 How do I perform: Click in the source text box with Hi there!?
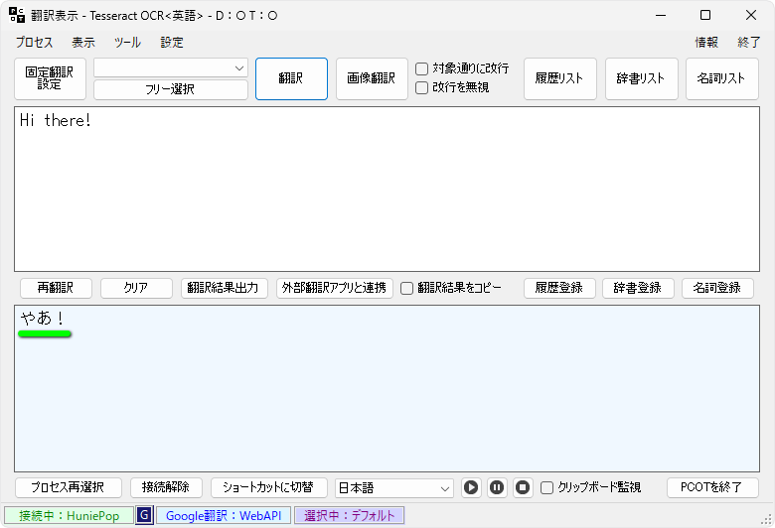387,190
